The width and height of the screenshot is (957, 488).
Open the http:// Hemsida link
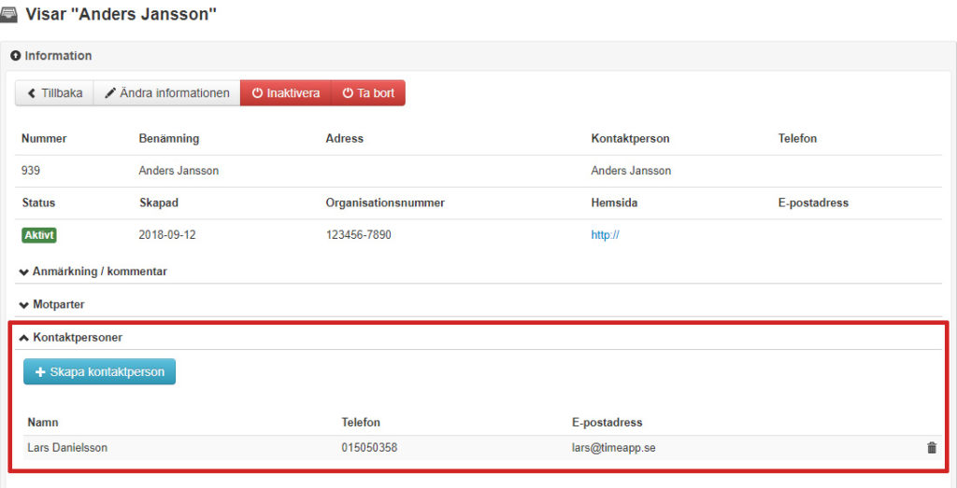click(x=605, y=235)
